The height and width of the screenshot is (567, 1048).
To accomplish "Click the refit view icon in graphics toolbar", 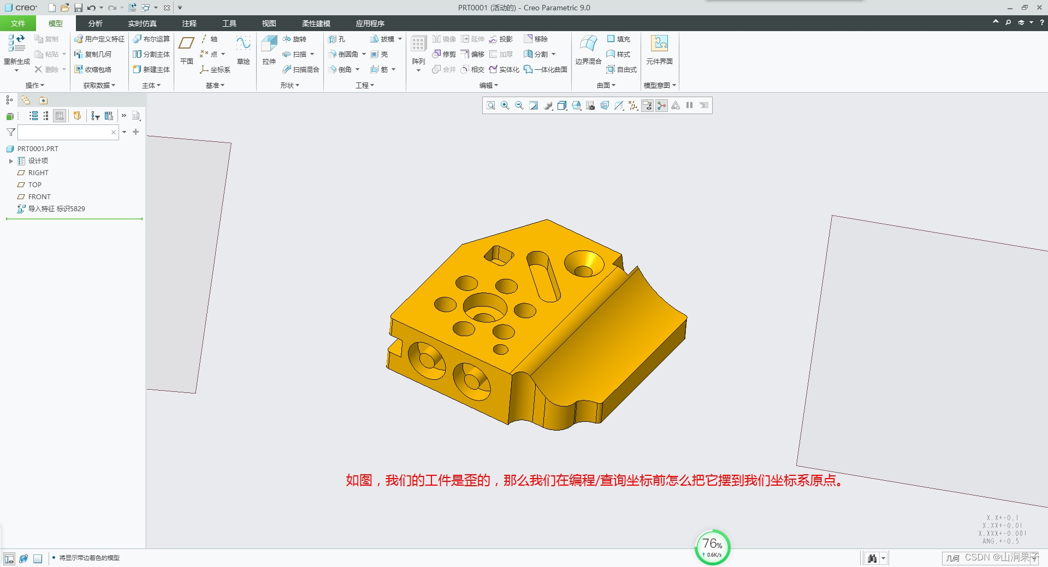I will tap(491, 105).
